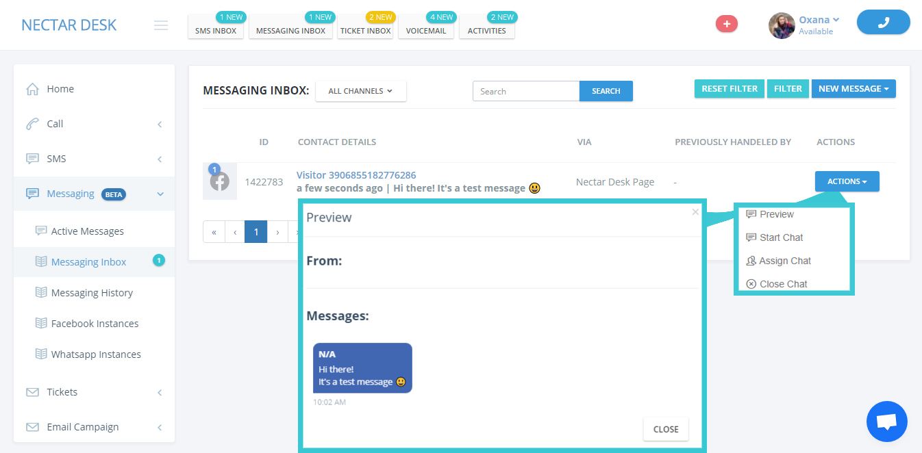Open the New Message dropdown button
Screen dimensions: 922x453
(854, 89)
